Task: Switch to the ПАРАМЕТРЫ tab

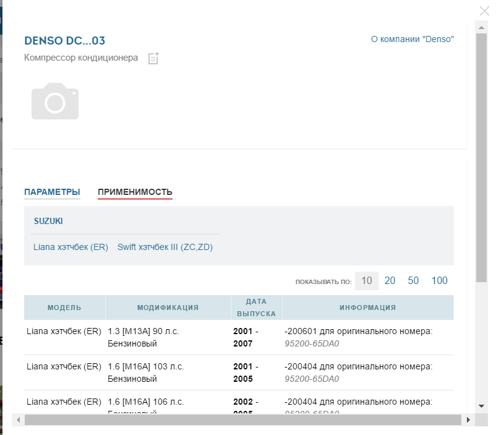Action: pyautogui.click(x=52, y=192)
